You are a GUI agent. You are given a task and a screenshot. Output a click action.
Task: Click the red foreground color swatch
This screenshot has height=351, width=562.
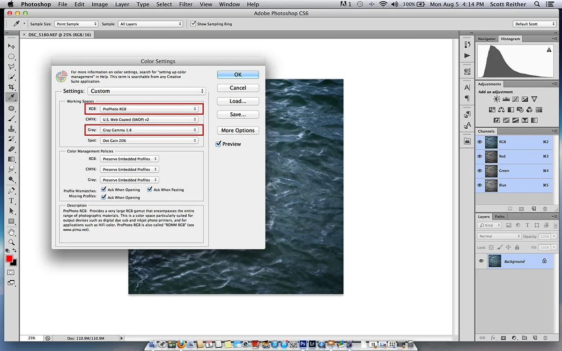point(9,259)
